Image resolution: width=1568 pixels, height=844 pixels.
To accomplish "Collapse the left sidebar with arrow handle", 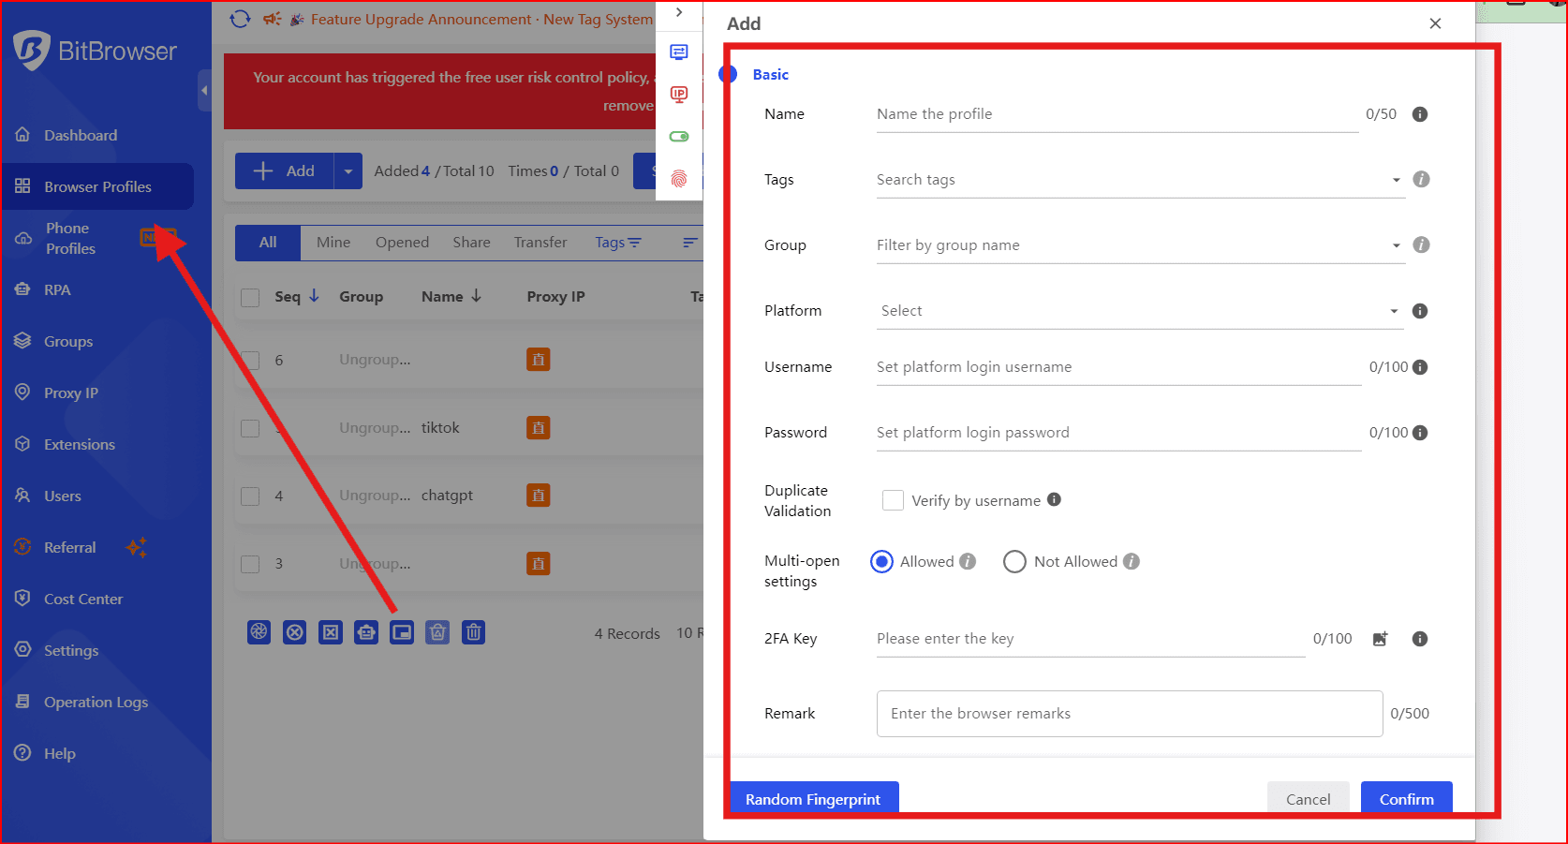I will click(204, 91).
